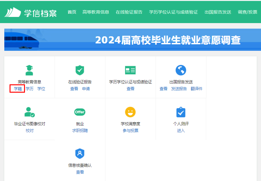
Task: Click the 出国报告发送 globe icon
Action: click(181, 70)
